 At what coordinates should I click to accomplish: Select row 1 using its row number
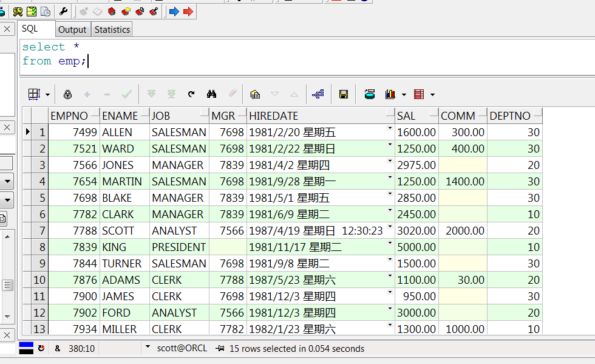(x=39, y=132)
